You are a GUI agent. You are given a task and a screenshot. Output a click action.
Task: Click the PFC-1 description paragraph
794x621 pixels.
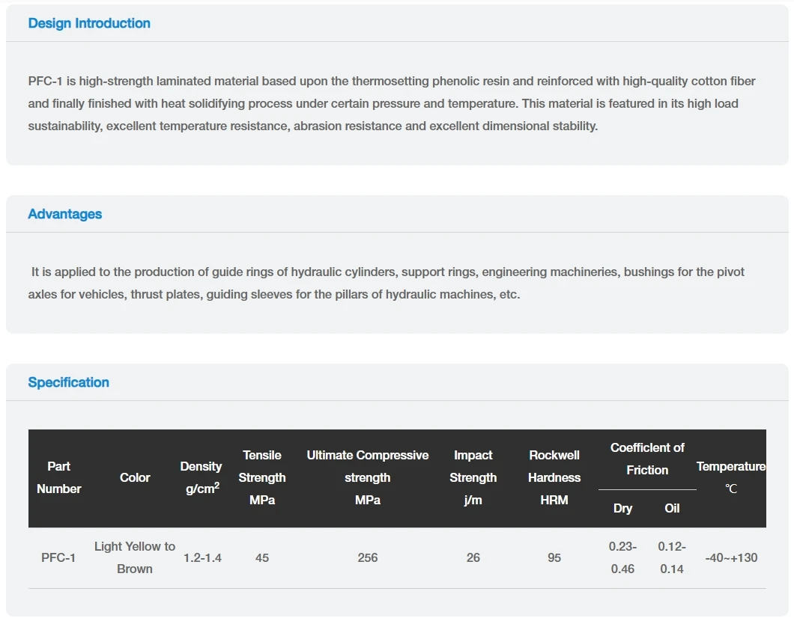(392, 103)
